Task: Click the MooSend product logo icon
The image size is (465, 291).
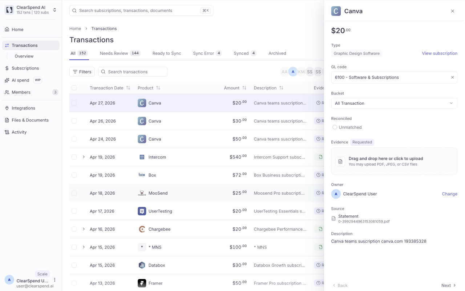Action: 142,193
